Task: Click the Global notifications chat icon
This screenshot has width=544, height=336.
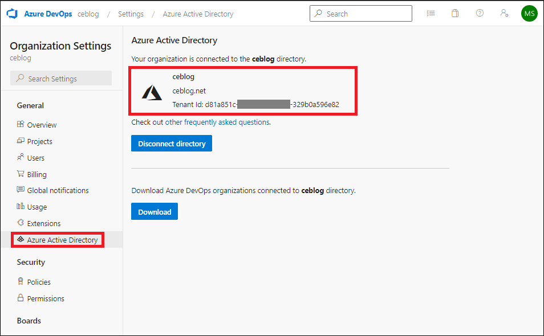Action: click(x=21, y=190)
